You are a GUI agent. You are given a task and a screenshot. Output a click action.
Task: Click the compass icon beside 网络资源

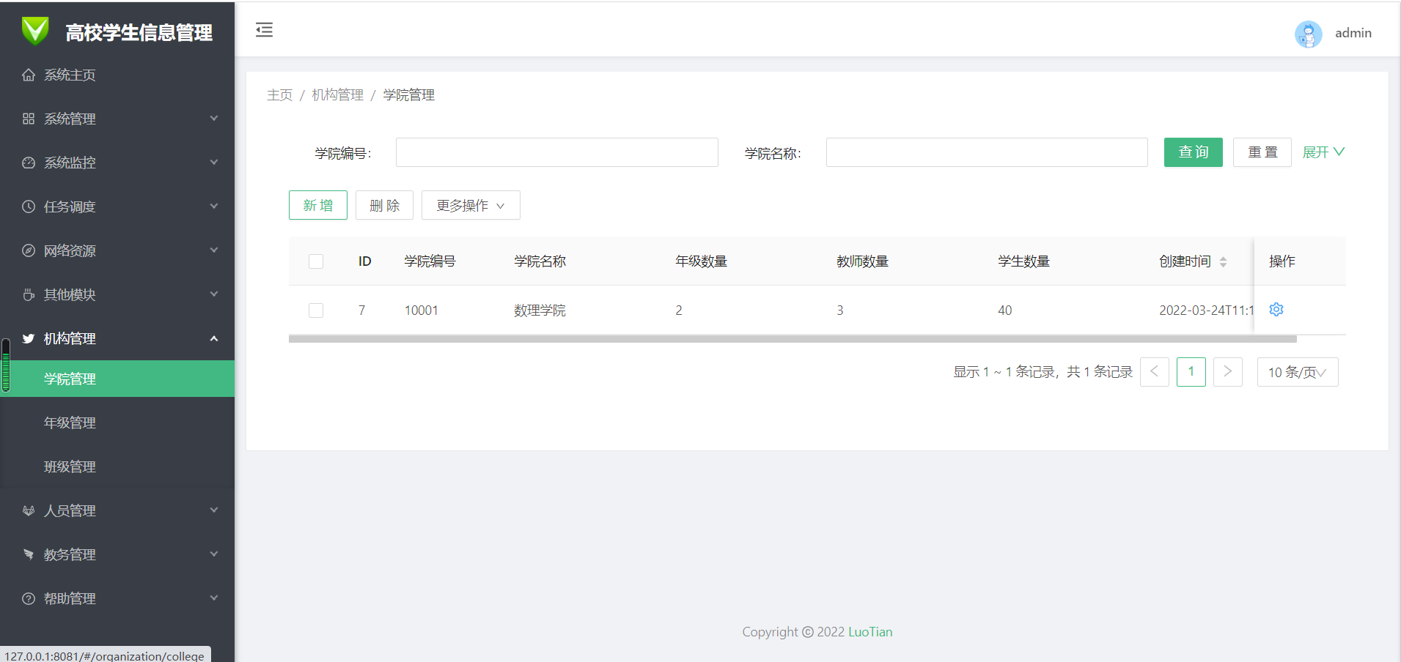click(x=29, y=250)
